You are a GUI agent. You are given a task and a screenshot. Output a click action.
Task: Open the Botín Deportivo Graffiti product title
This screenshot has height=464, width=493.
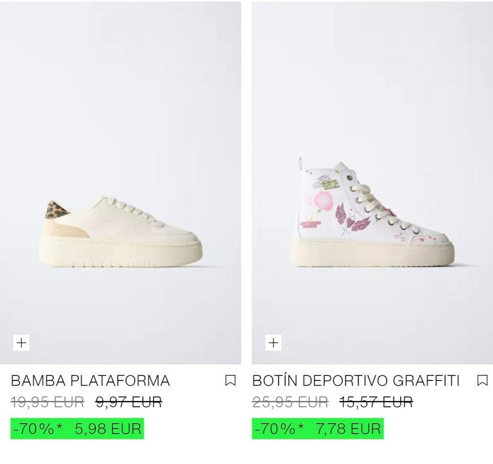coord(356,380)
